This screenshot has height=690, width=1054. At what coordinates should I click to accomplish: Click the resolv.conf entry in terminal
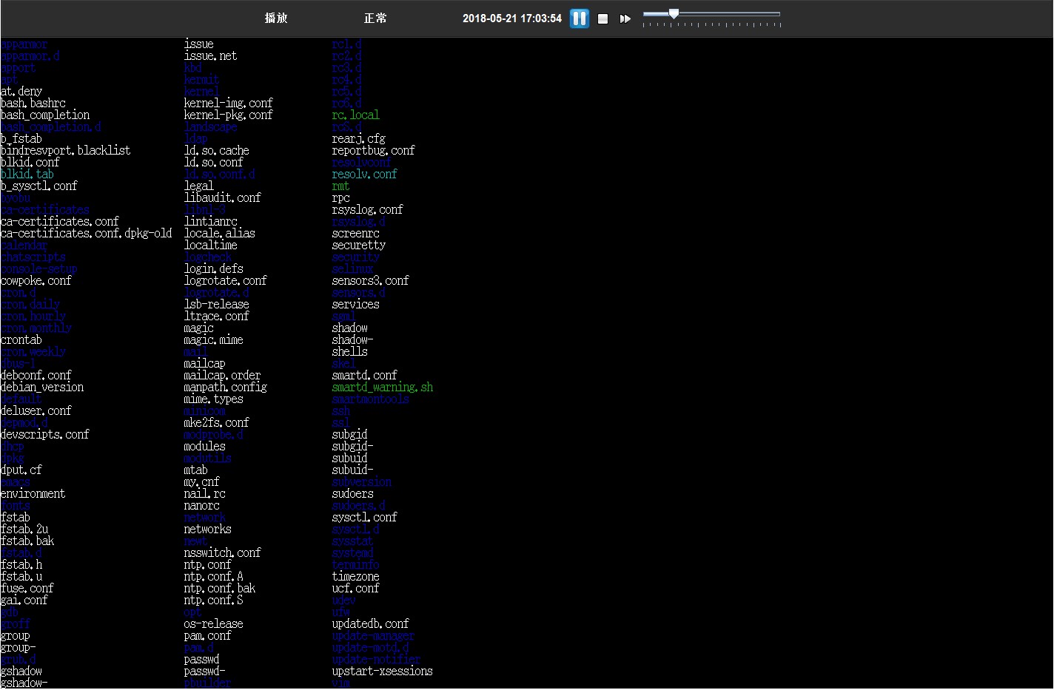click(364, 175)
